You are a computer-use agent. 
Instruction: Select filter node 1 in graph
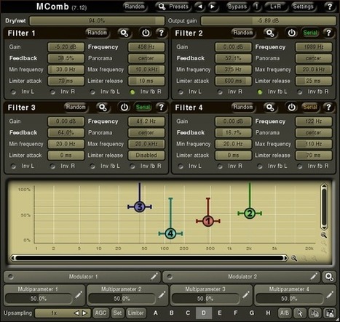[208, 221]
